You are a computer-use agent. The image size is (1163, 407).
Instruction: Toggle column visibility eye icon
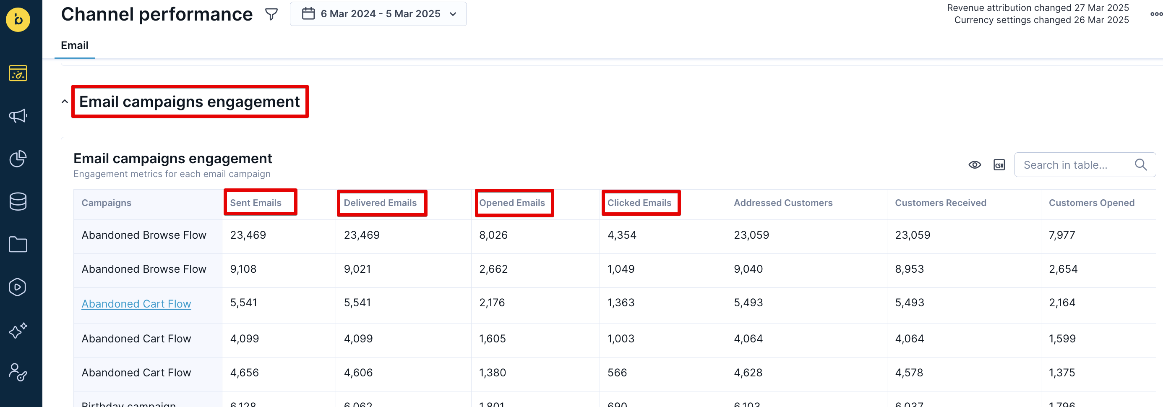tap(975, 165)
